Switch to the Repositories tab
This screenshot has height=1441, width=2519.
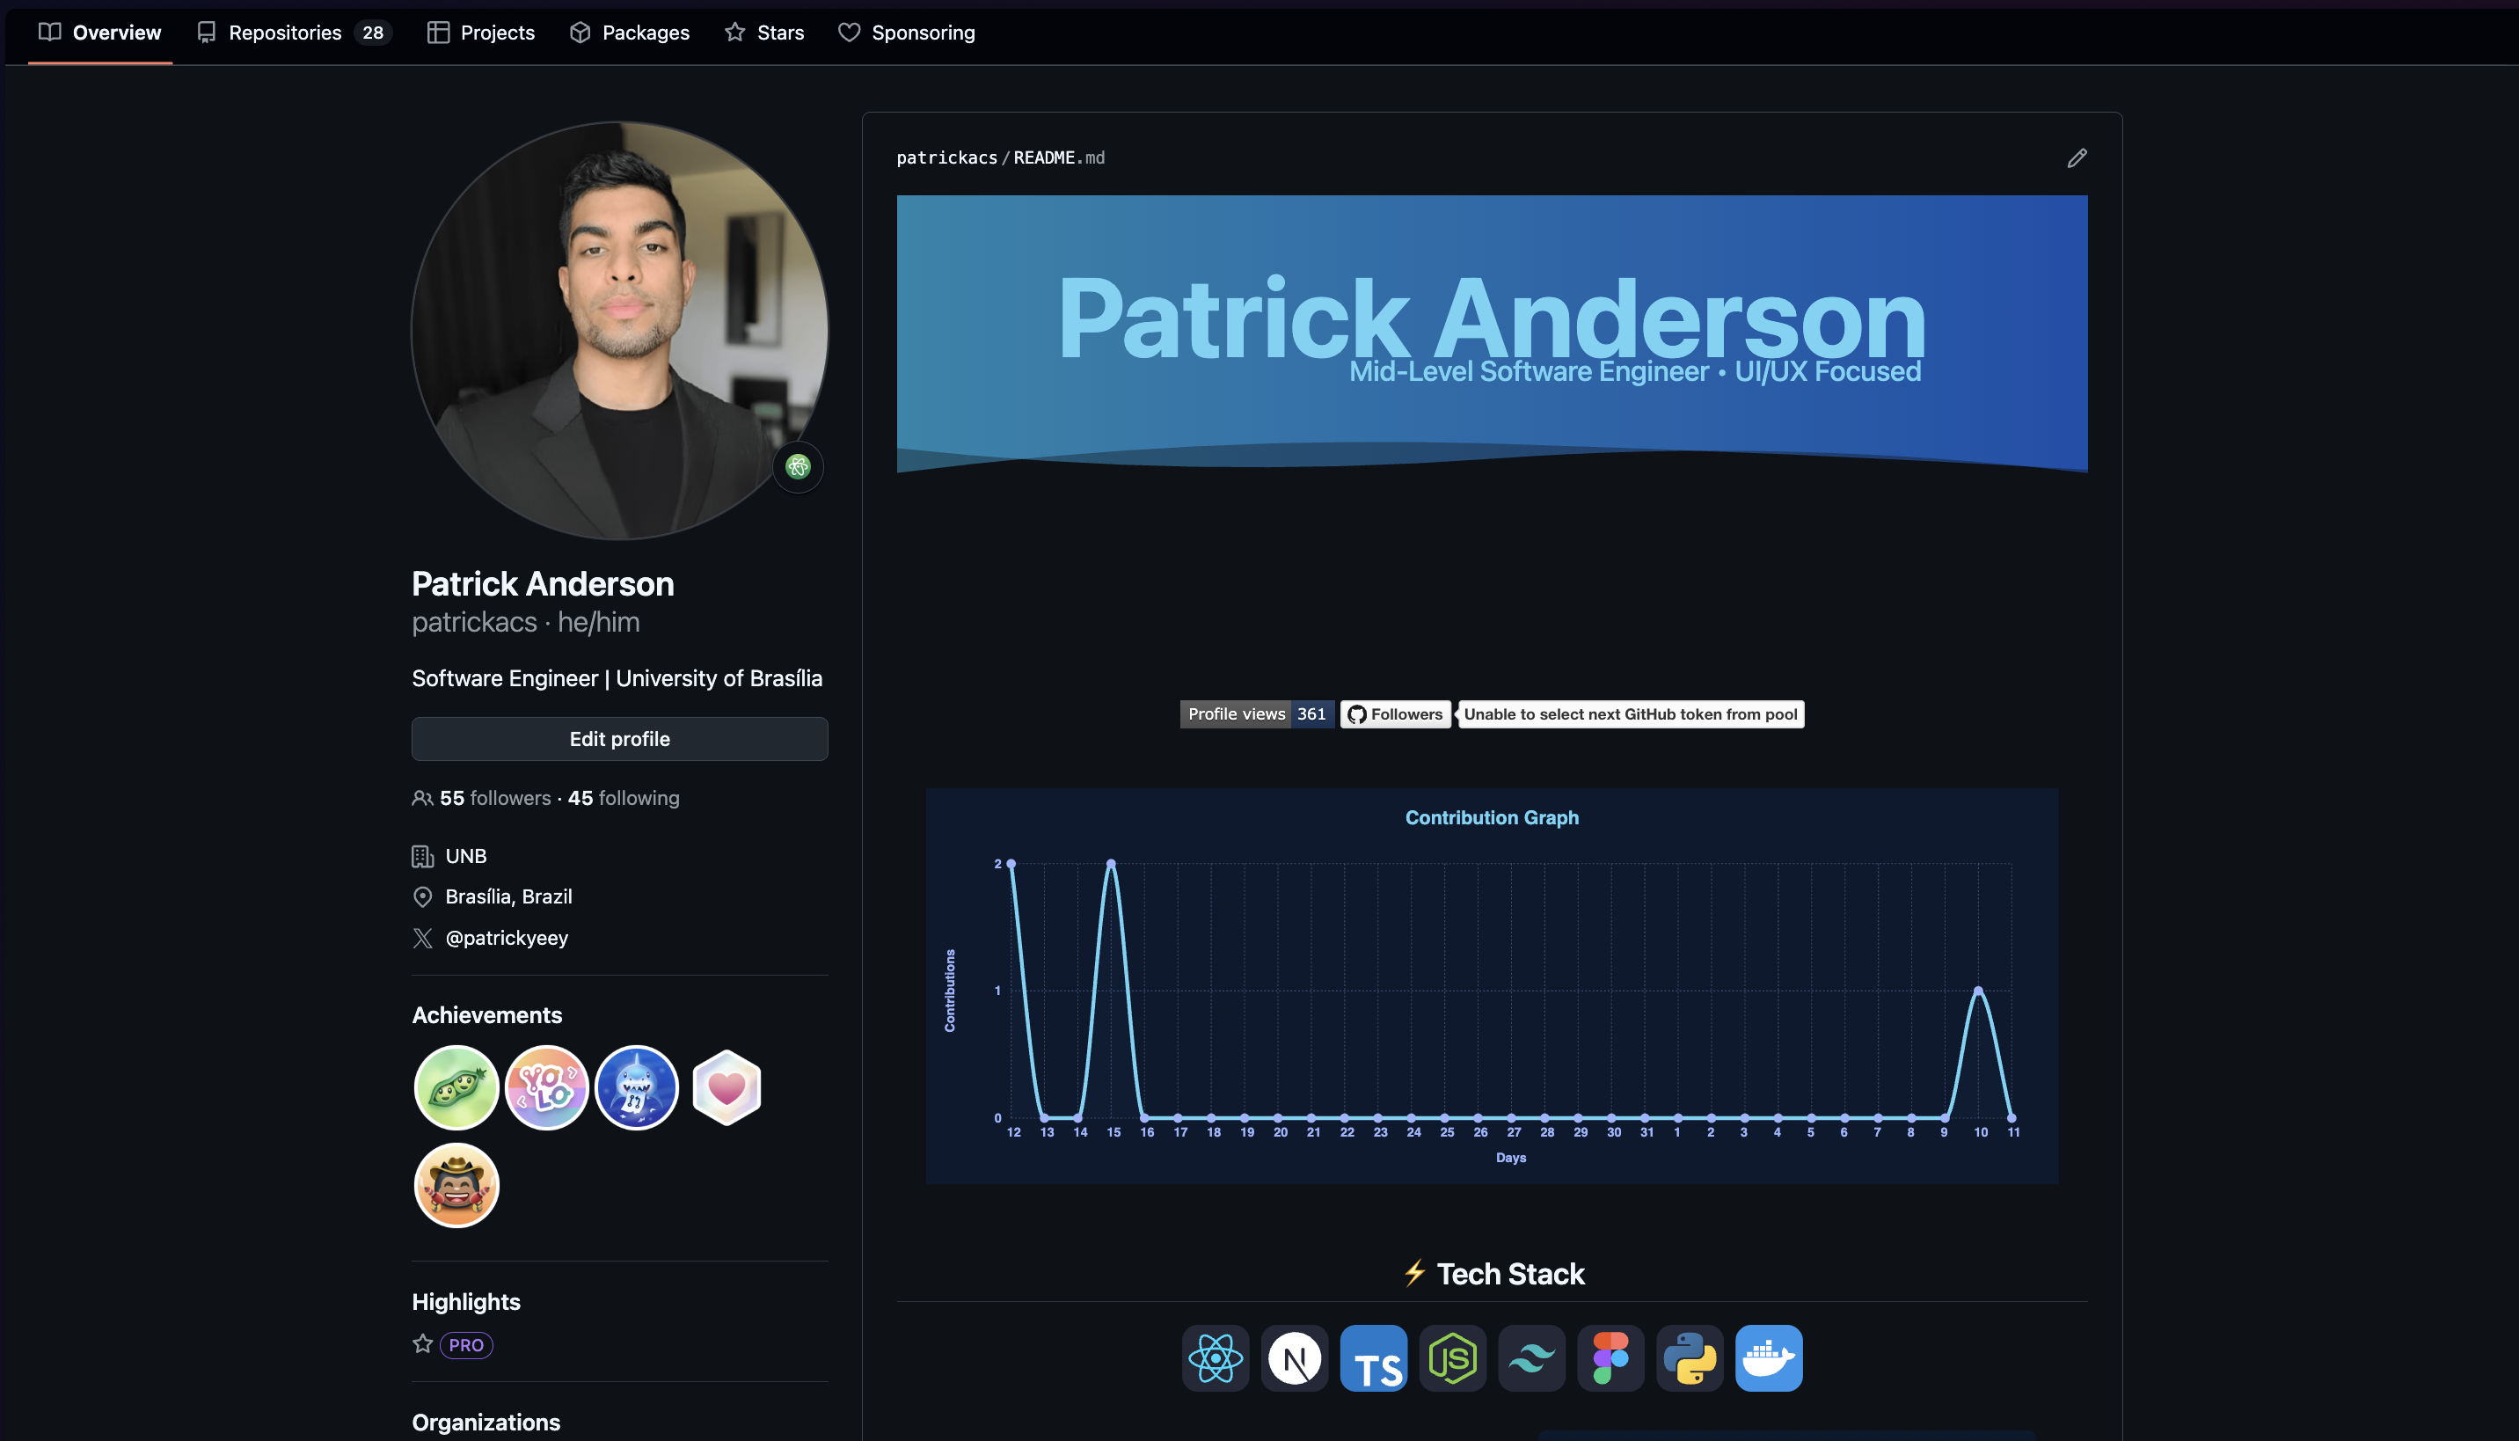pos(284,32)
